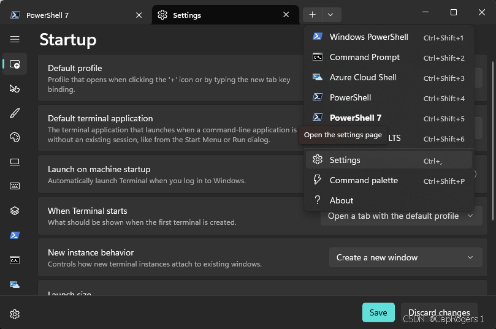
Task: Click the Discard changes button
Action: click(x=439, y=312)
